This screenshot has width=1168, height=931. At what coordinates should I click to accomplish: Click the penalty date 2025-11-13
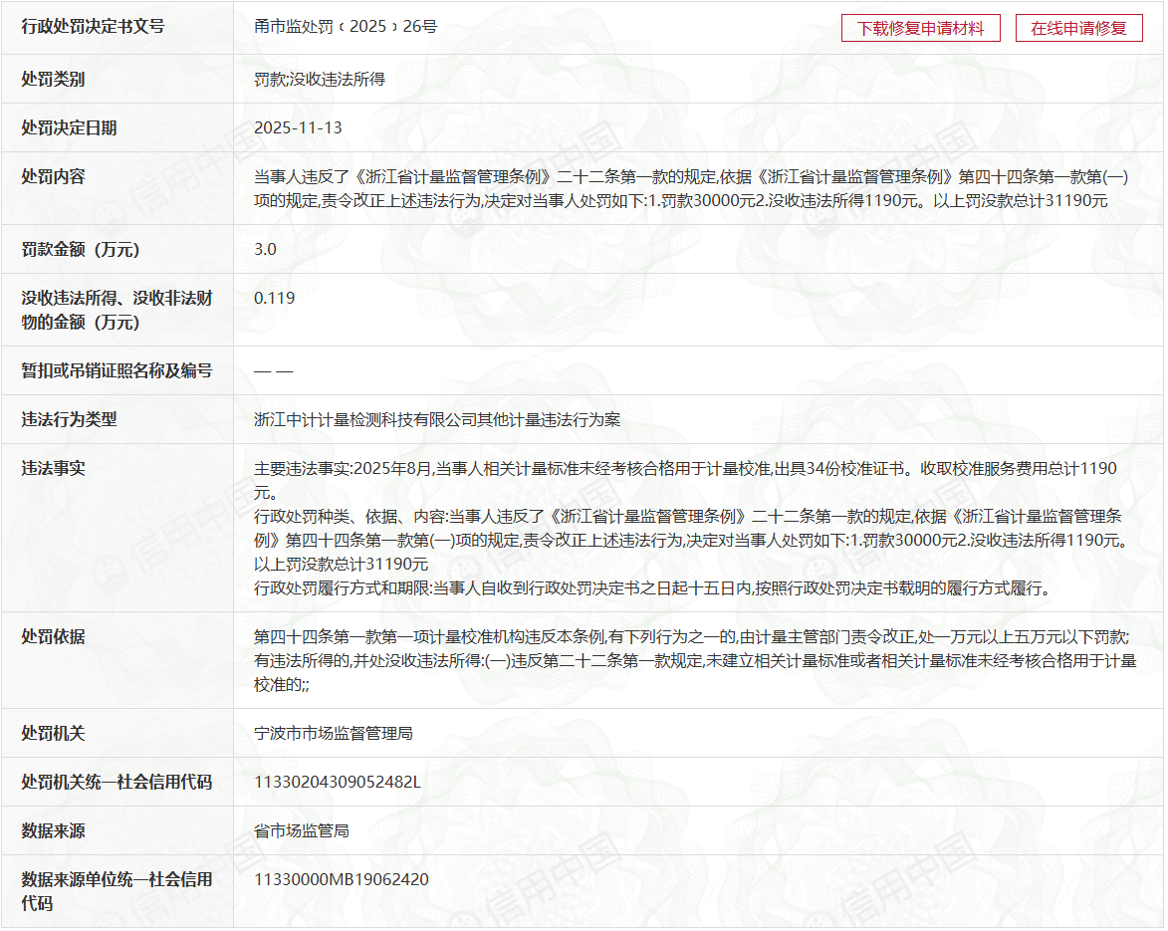tap(298, 127)
